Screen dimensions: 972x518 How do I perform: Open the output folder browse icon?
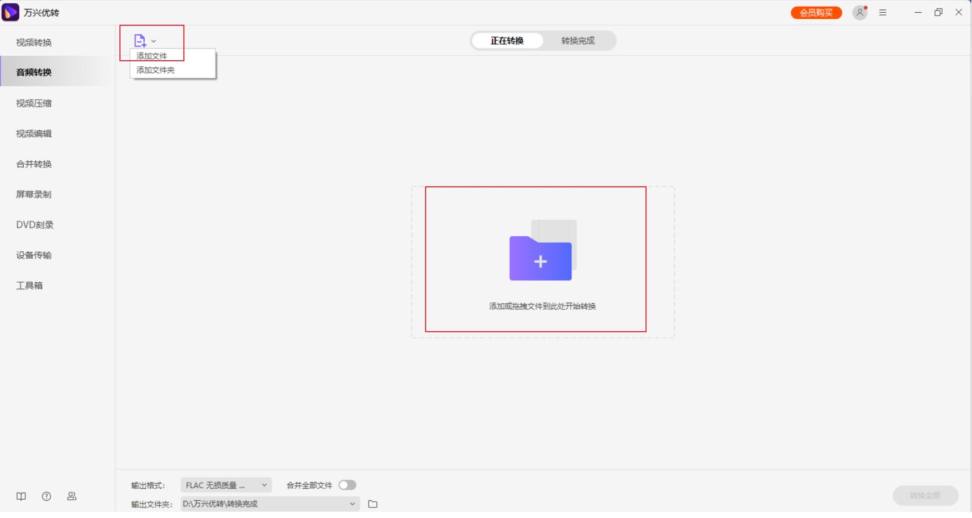pyautogui.click(x=373, y=504)
